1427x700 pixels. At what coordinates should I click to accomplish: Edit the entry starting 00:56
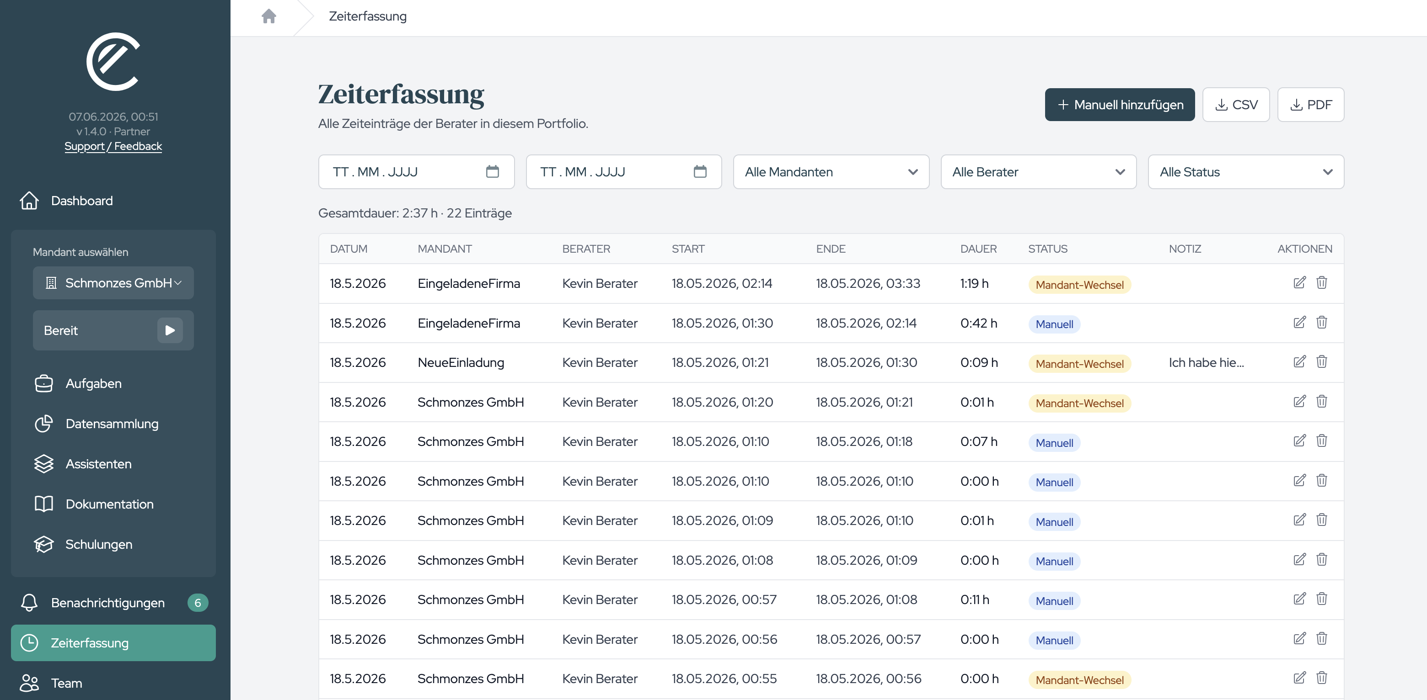(1299, 639)
